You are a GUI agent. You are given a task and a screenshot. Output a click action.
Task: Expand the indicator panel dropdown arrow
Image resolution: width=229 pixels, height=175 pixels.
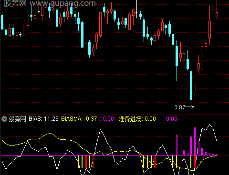[4, 119]
